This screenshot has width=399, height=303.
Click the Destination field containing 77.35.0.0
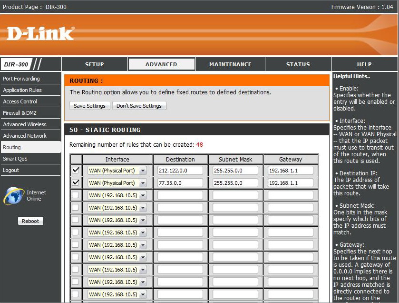click(180, 183)
